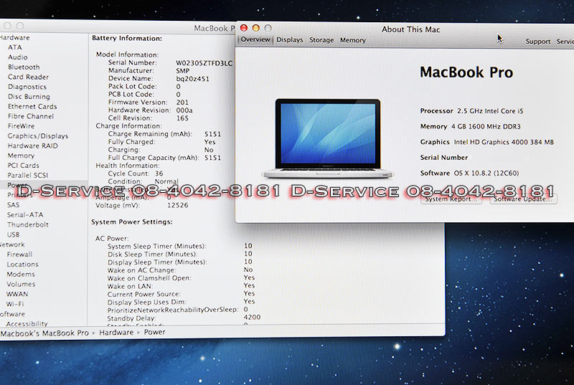Click the Wake on AC Change value No
Viewport: 574px width, 385px height.
[x=248, y=270]
